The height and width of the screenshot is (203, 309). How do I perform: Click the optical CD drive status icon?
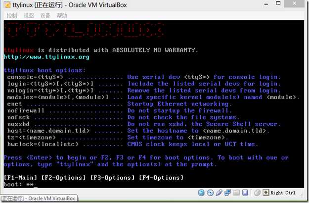coord(210,193)
